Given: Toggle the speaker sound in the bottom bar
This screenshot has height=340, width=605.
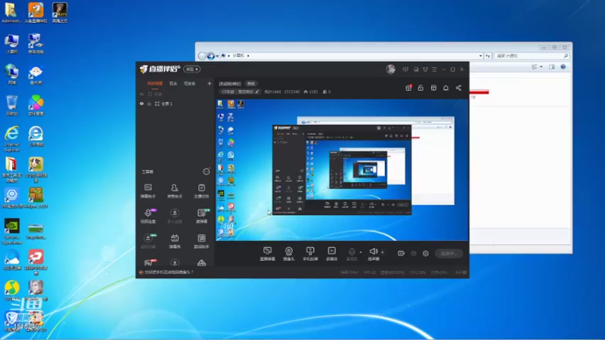Looking at the screenshot, I should click(374, 254).
